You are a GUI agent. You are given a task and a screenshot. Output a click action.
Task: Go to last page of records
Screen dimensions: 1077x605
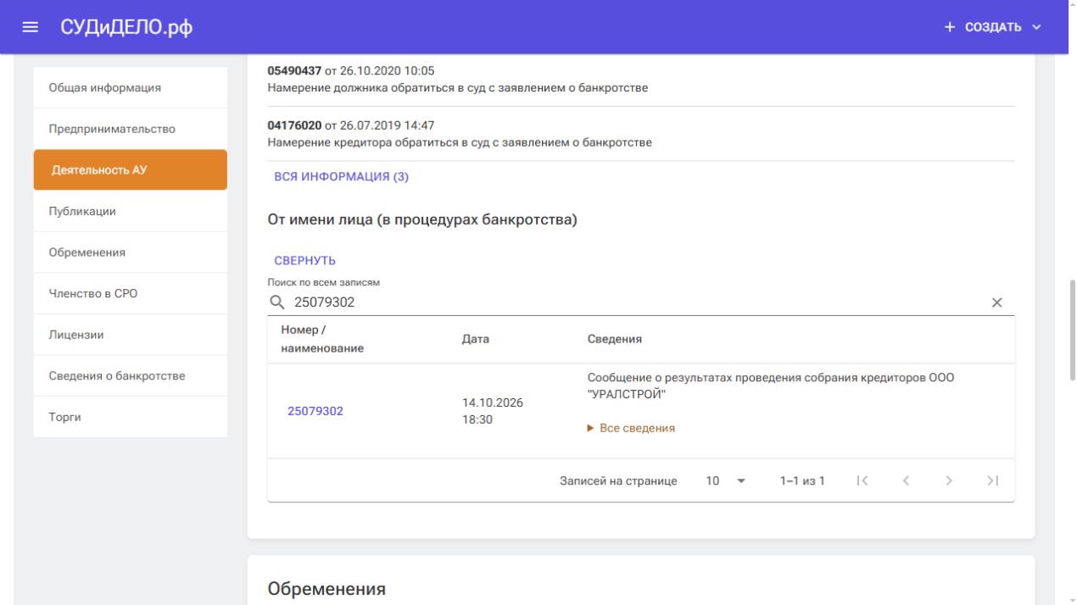tap(992, 481)
